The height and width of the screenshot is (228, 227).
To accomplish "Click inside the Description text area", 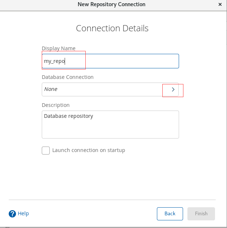I will 110,124.
